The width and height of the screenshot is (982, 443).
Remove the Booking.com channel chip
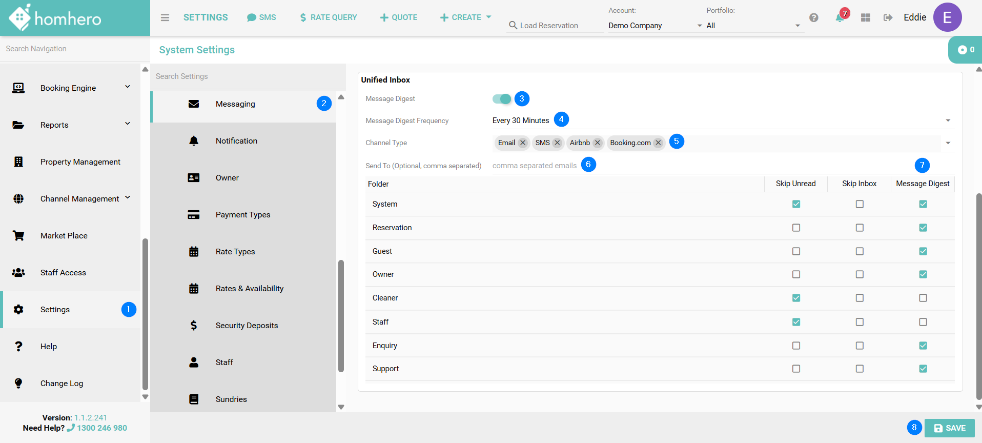(x=659, y=143)
